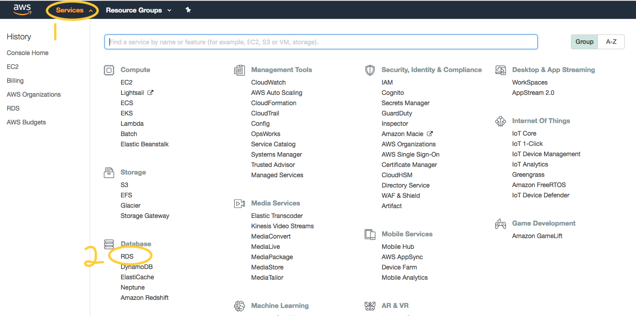This screenshot has width=636, height=316.
Task: Click the Security shield category icon
Action: click(370, 70)
